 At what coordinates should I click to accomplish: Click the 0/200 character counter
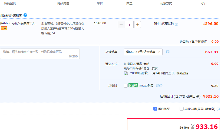[x=73, y=56]
